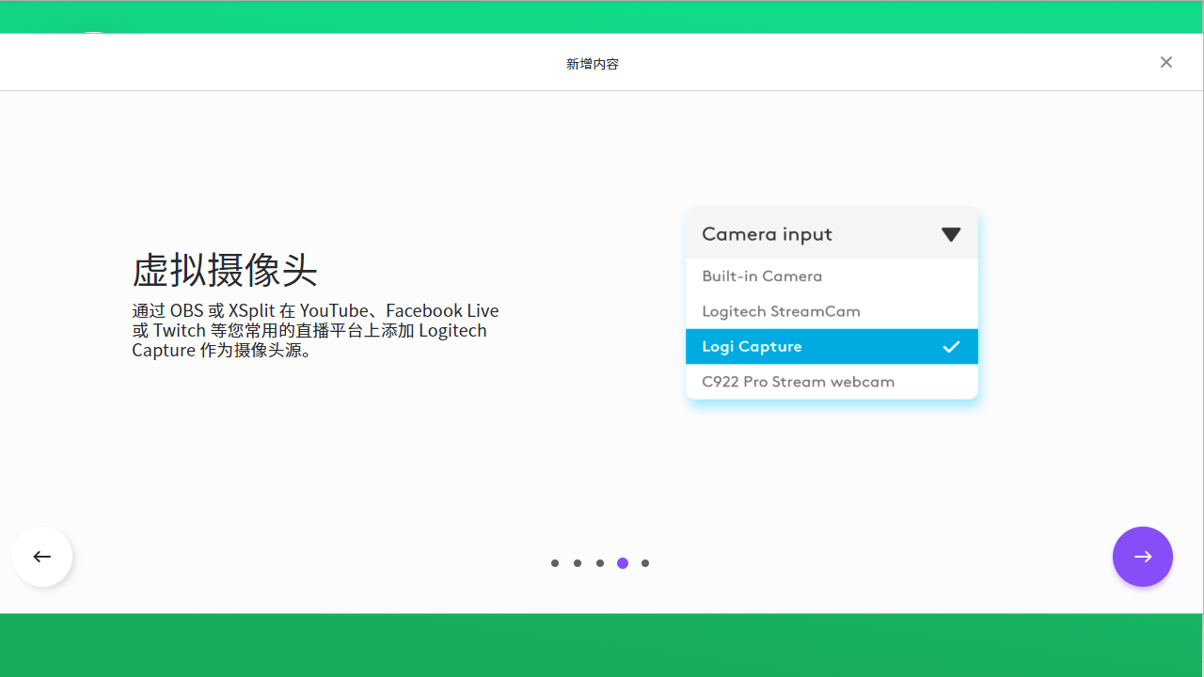Dismiss the tour with the X icon
Image resolution: width=1204 pixels, height=677 pixels.
(1165, 62)
